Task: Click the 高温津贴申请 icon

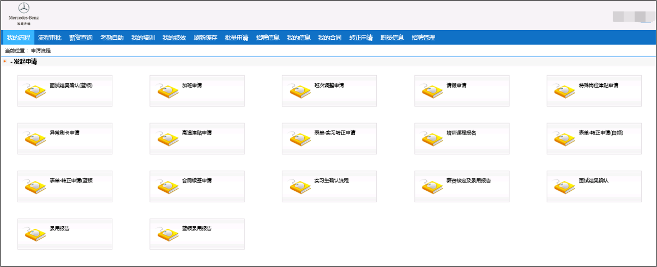Action: point(168,139)
